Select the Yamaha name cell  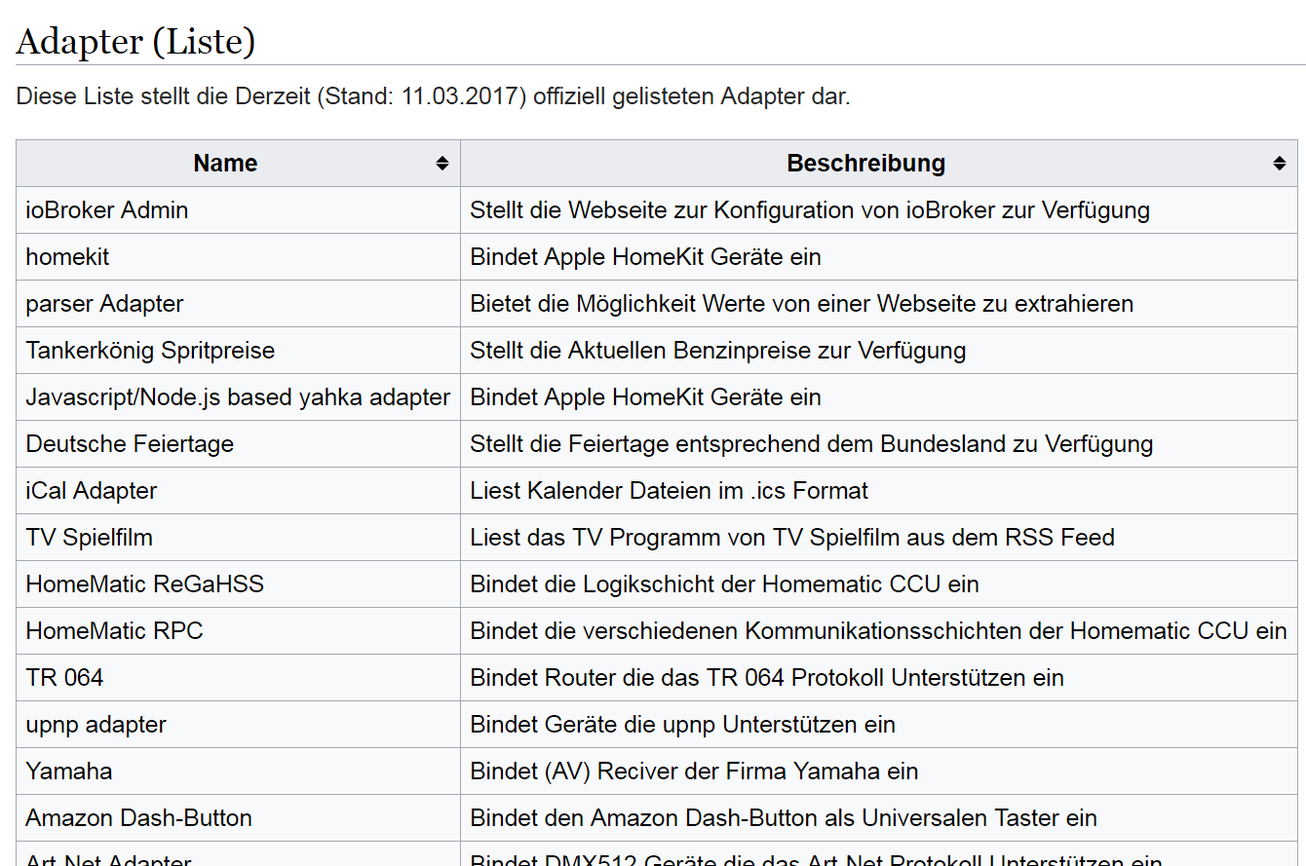pyautogui.click(x=69, y=772)
